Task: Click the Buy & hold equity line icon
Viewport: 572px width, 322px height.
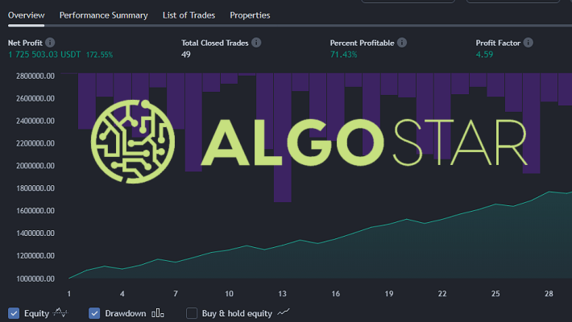Action: click(x=284, y=312)
